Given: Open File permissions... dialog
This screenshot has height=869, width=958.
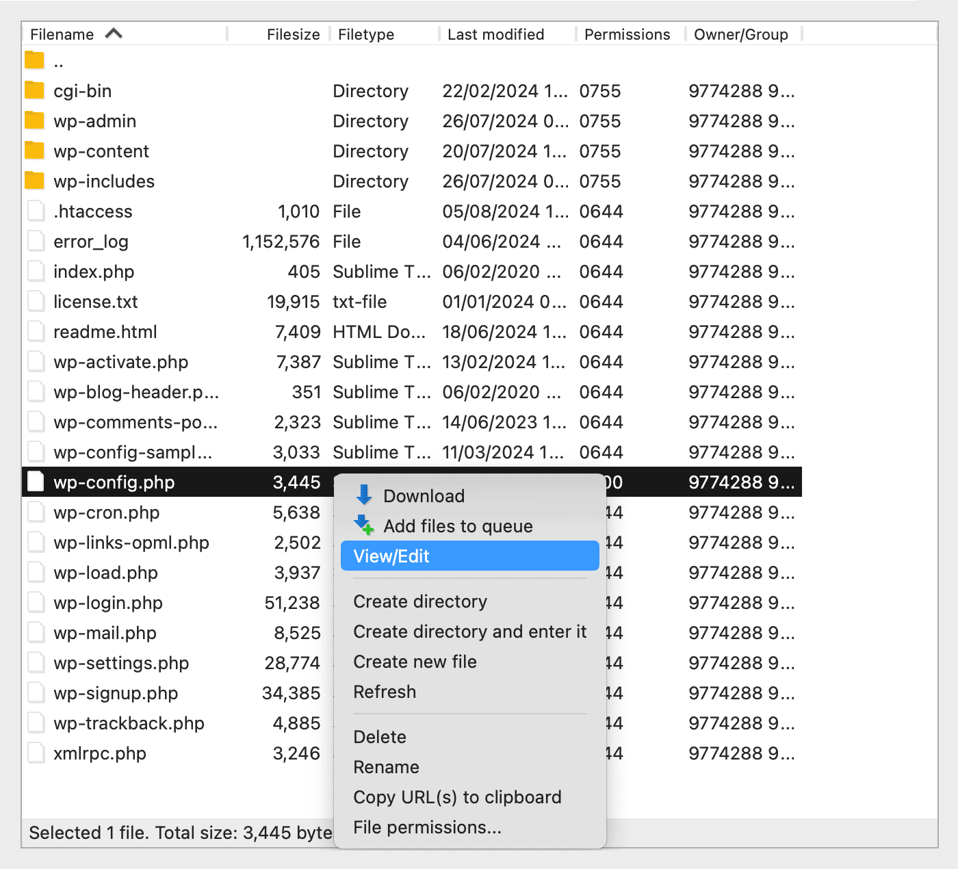Looking at the screenshot, I should coord(469,827).
